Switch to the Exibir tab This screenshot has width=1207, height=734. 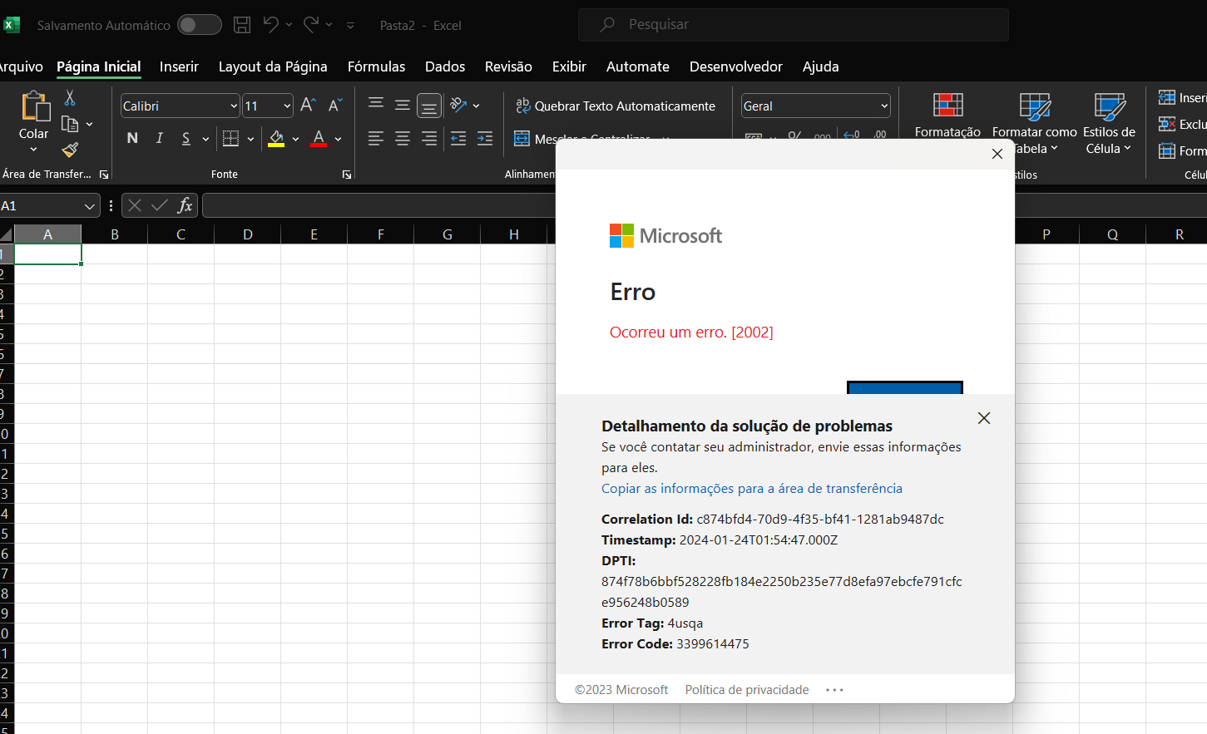click(569, 67)
